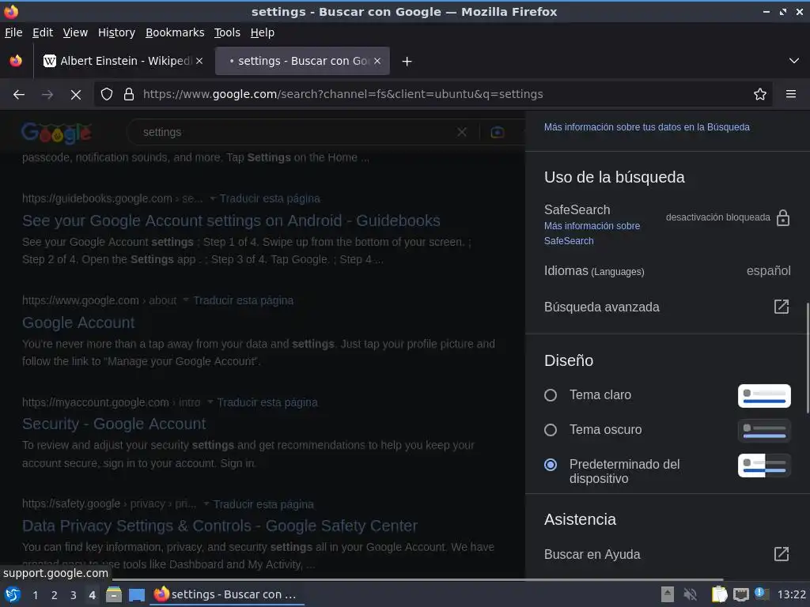This screenshot has width=810, height=607.
Task: Open the File menu
Action: click(x=13, y=32)
